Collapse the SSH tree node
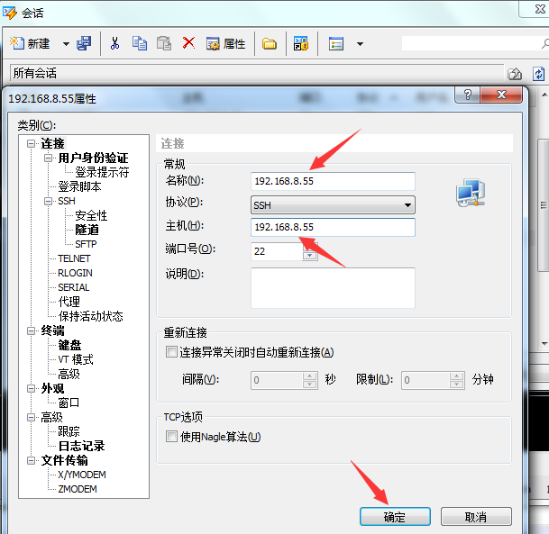The height and width of the screenshot is (534, 549). click(x=48, y=201)
